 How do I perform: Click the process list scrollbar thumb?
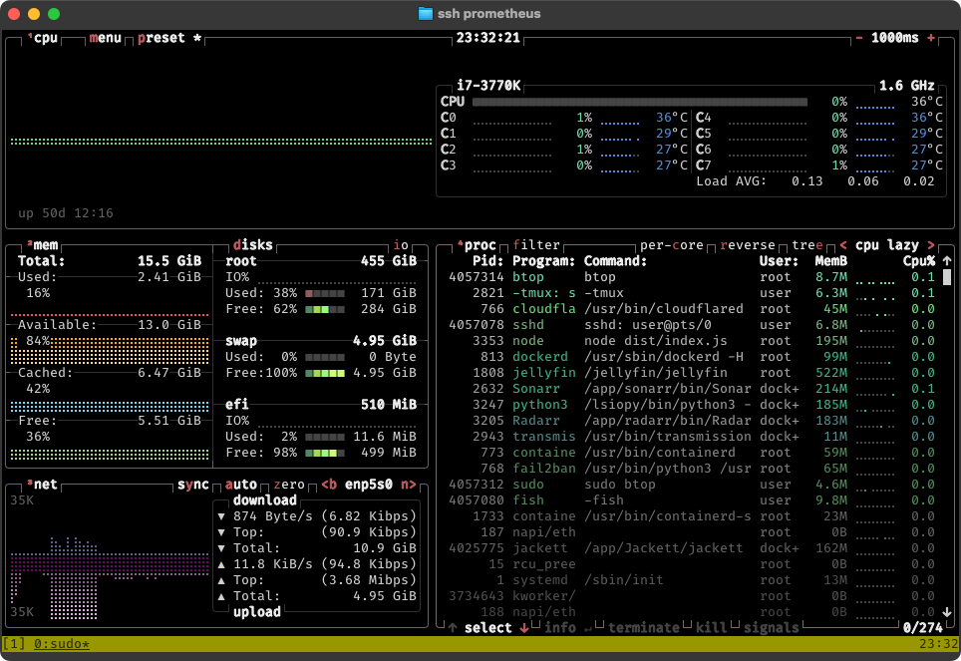tap(947, 277)
